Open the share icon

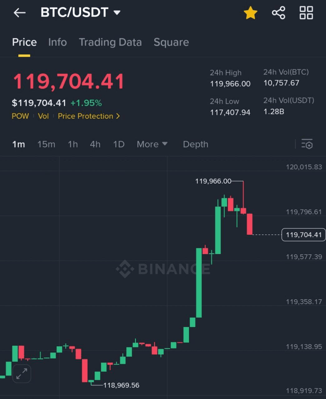279,13
